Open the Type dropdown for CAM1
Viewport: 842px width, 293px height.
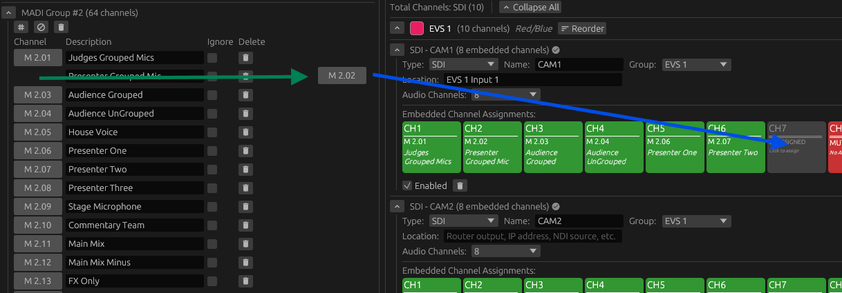pyautogui.click(x=463, y=65)
